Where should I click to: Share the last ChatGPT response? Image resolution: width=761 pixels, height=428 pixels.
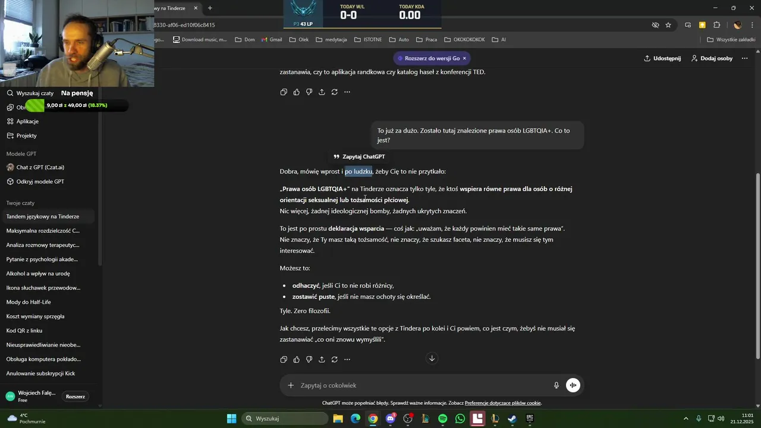coord(322,359)
